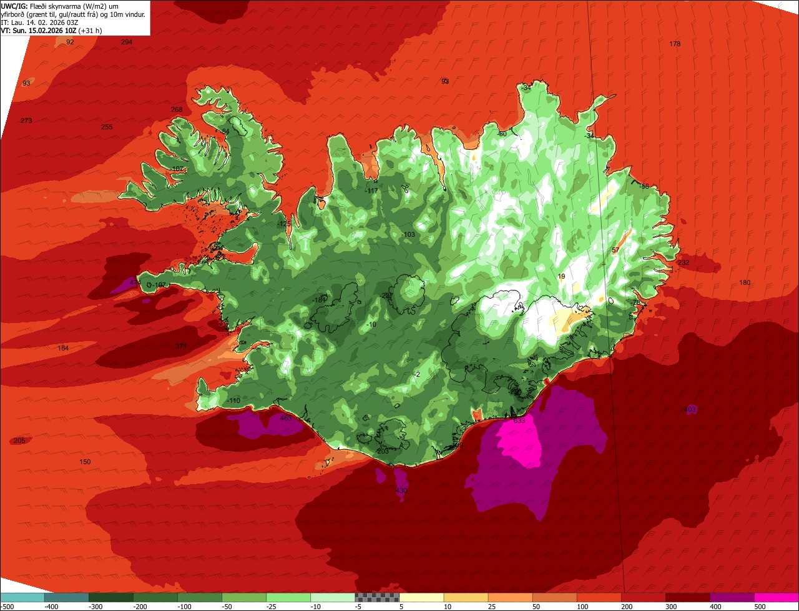The image size is (799, 611).
Task: Click the map value -84 in the Westfjords
Action: (x=225, y=131)
